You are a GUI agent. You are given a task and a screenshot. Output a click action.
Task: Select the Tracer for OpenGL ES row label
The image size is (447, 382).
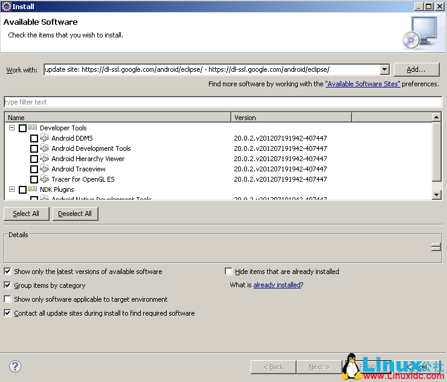pyautogui.click(x=83, y=179)
